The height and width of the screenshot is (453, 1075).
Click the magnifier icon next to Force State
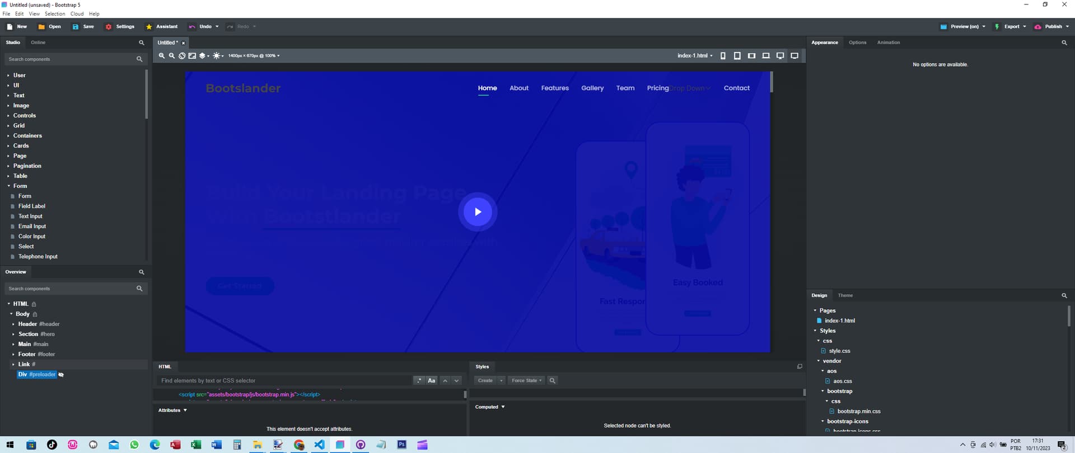pos(552,380)
